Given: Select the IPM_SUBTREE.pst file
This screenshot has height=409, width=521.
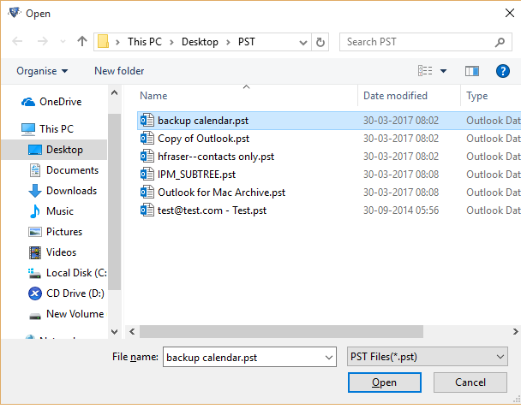Looking at the screenshot, I should [x=329, y=175].
